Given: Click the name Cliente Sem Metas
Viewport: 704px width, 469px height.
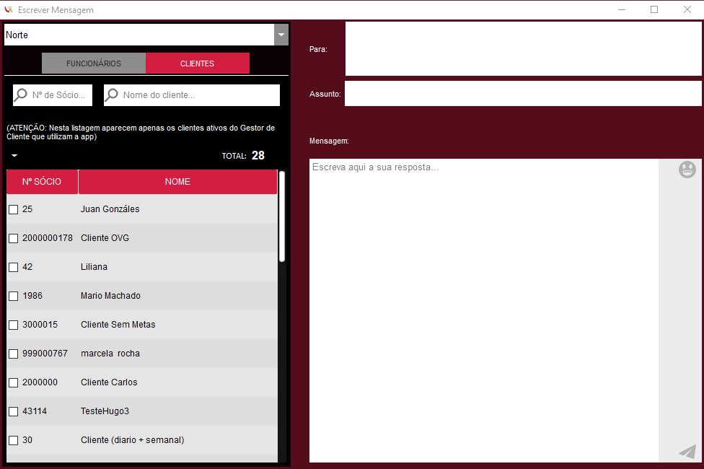Looking at the screenshot, I should pyautogui.click(x=118, y=325).
